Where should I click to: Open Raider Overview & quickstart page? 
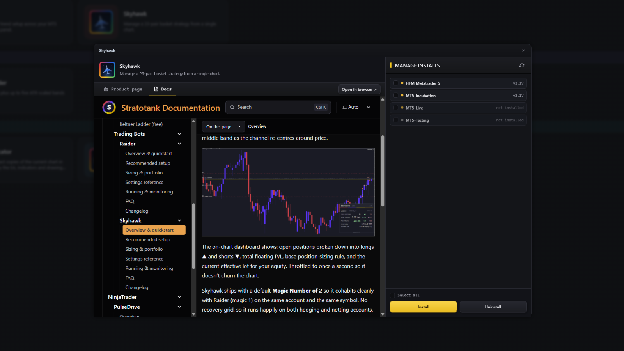pos(149,154)
